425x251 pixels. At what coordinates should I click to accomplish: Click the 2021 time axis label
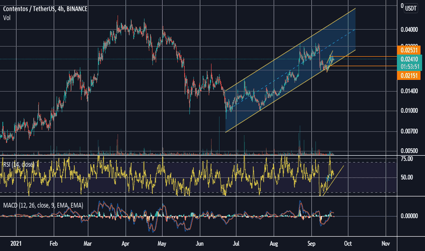(x=16, y=243)
